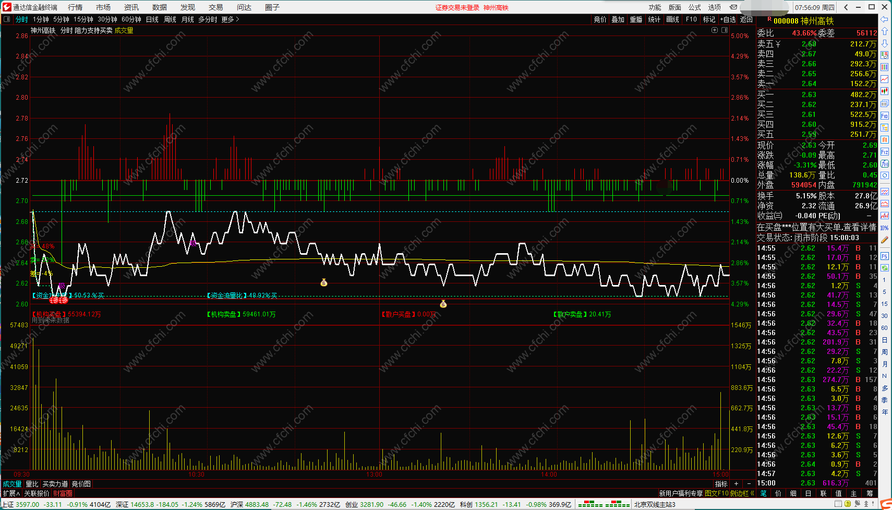Click the +自选 add to watchlist button
Screen dimensions: 892x510
coord(728,19)
